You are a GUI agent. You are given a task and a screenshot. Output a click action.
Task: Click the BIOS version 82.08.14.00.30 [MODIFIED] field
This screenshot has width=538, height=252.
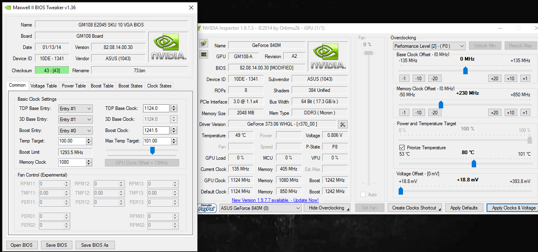coord(266,68)
